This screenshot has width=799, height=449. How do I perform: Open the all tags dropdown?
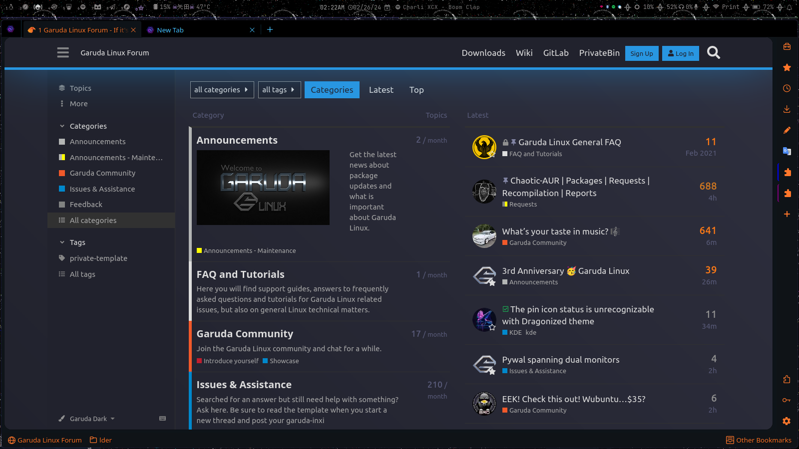(280, 90)
